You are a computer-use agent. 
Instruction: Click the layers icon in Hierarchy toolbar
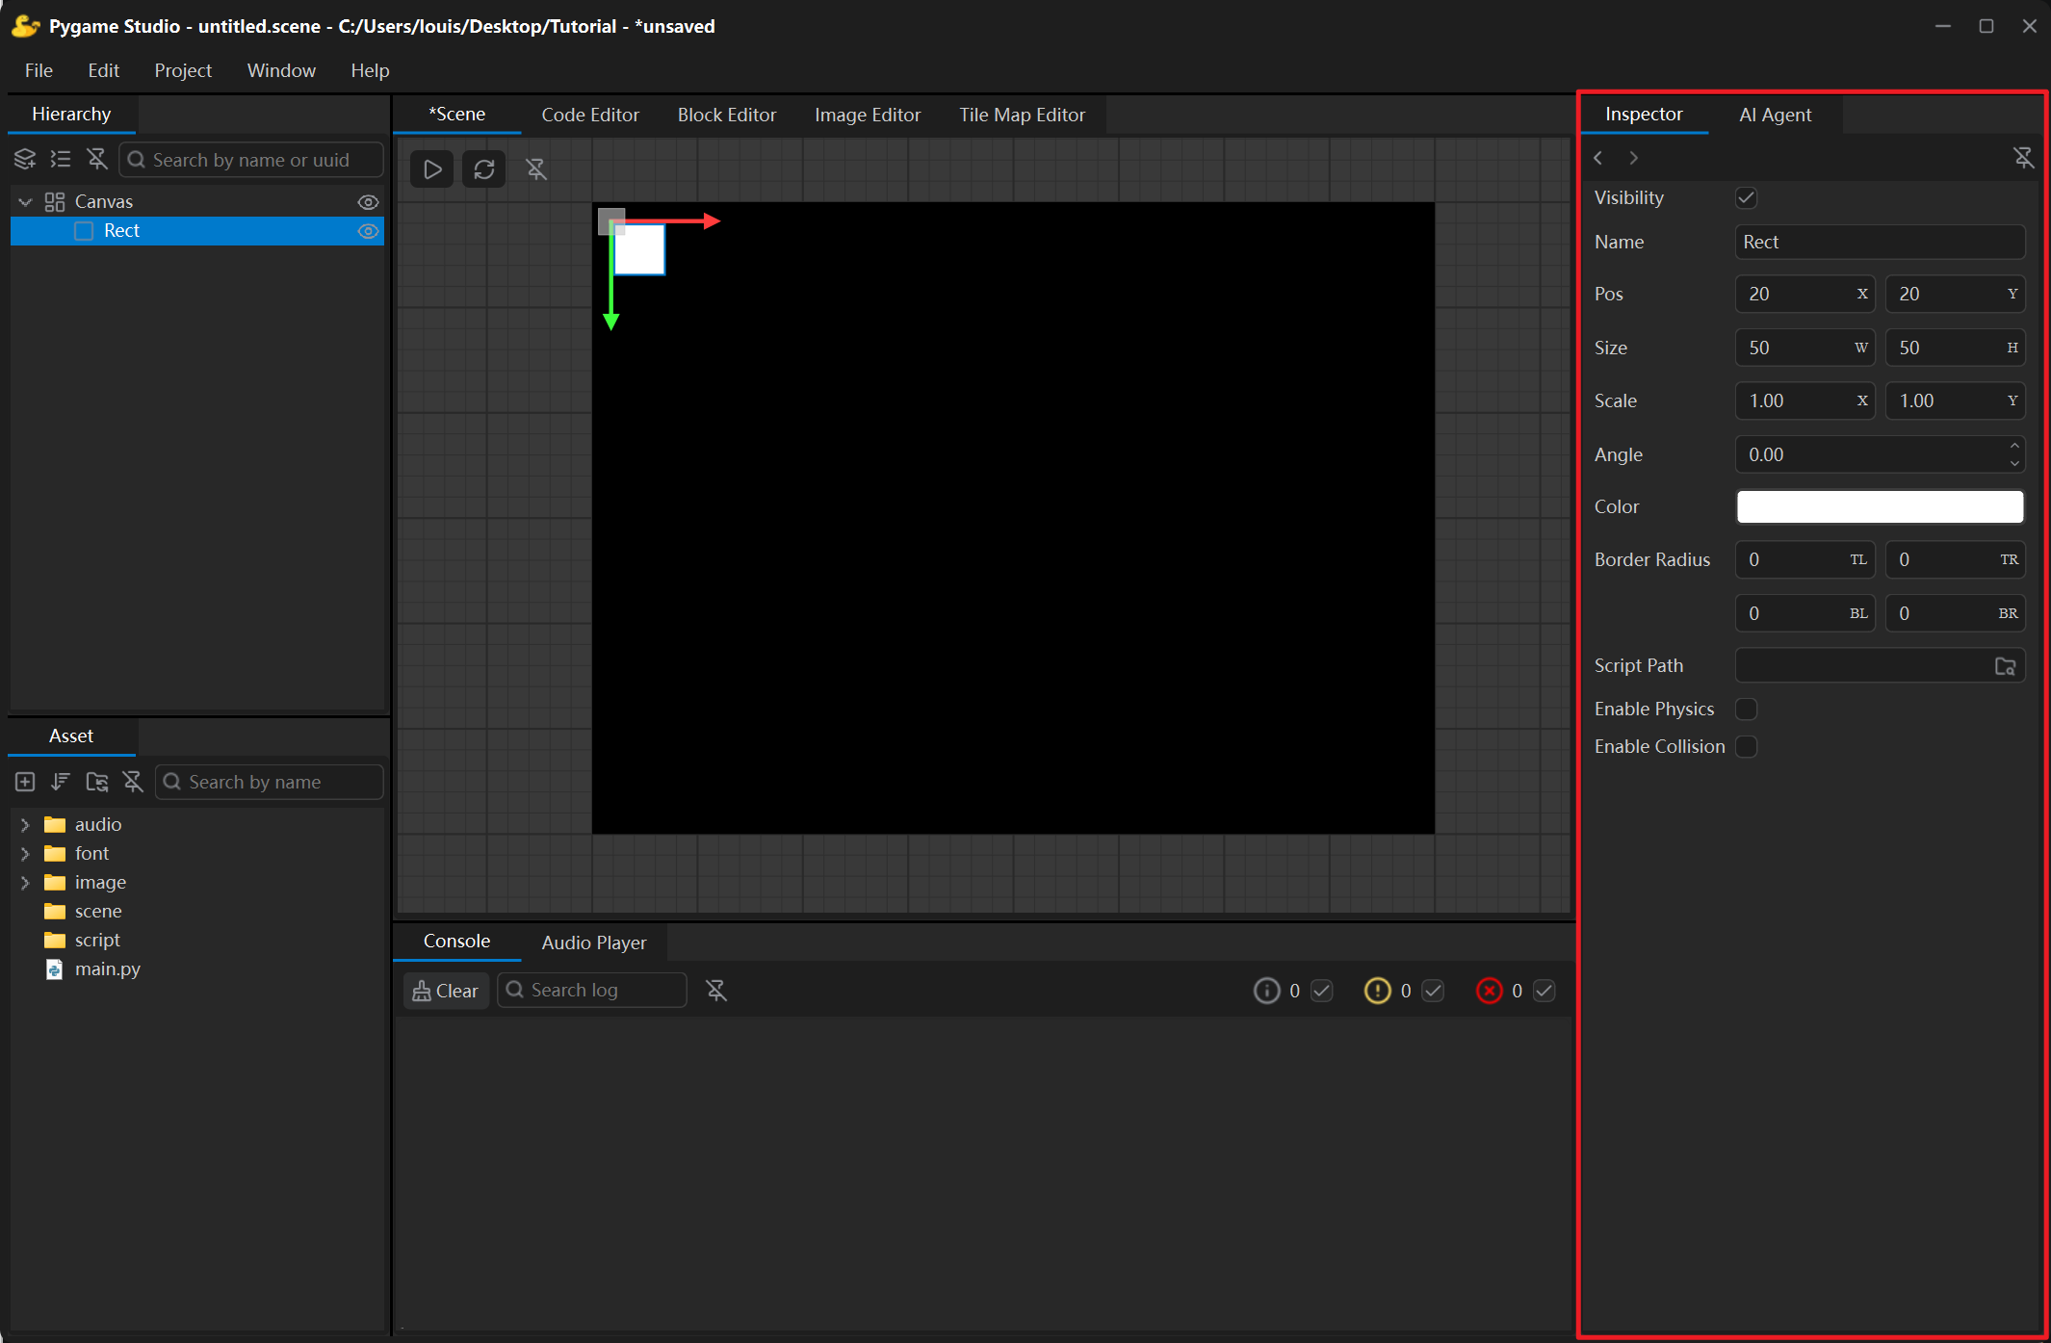tap(25, 159)
